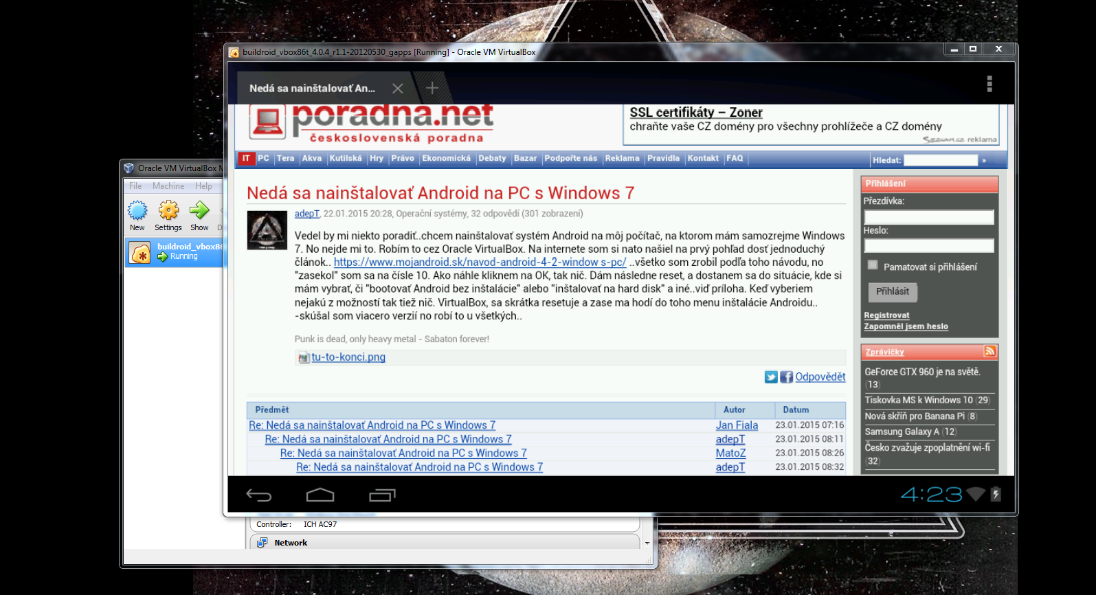Click the Přihlásit login button
Screen dimensions: 1096x595
pyautogui.click(x=893, y=292)
